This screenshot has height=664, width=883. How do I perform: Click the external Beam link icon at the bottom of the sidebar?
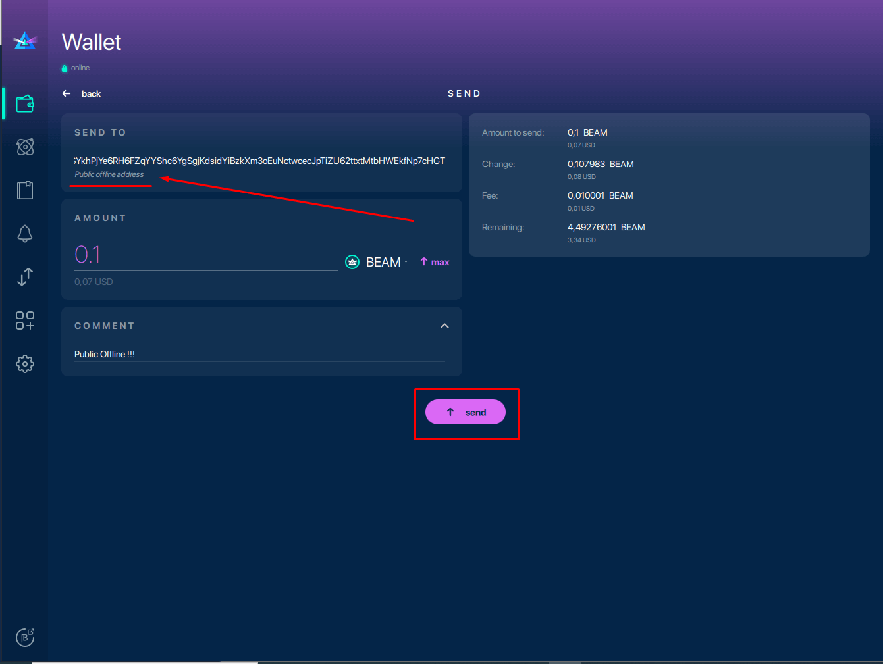pyautogui.click(x=25, y=637)
